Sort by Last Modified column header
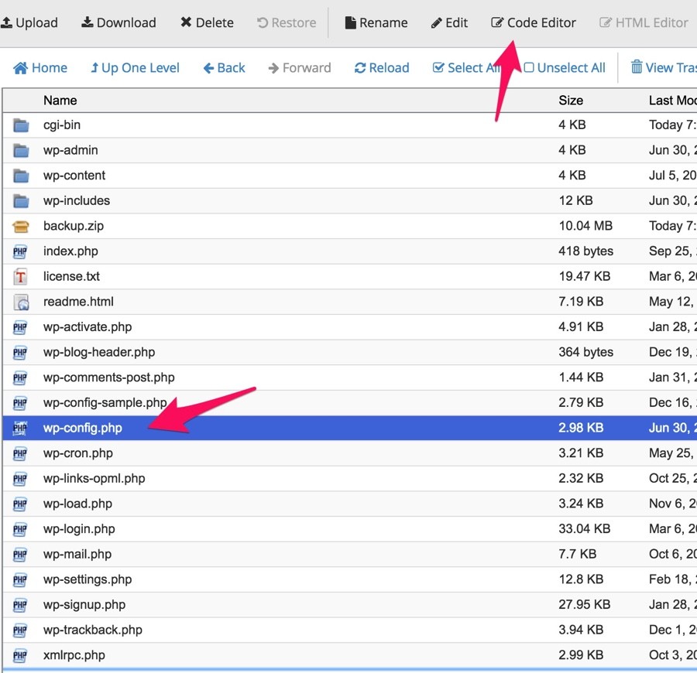Viewport: 697px width, 673px height. (x=672, y=101)
